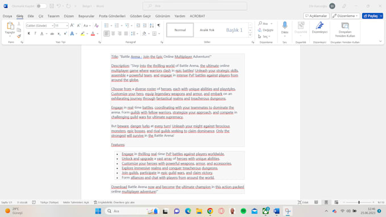The height and width of the screenshot is (217, 386).
Task: Apply superscript formatting
Action: [x=65, y=33]
